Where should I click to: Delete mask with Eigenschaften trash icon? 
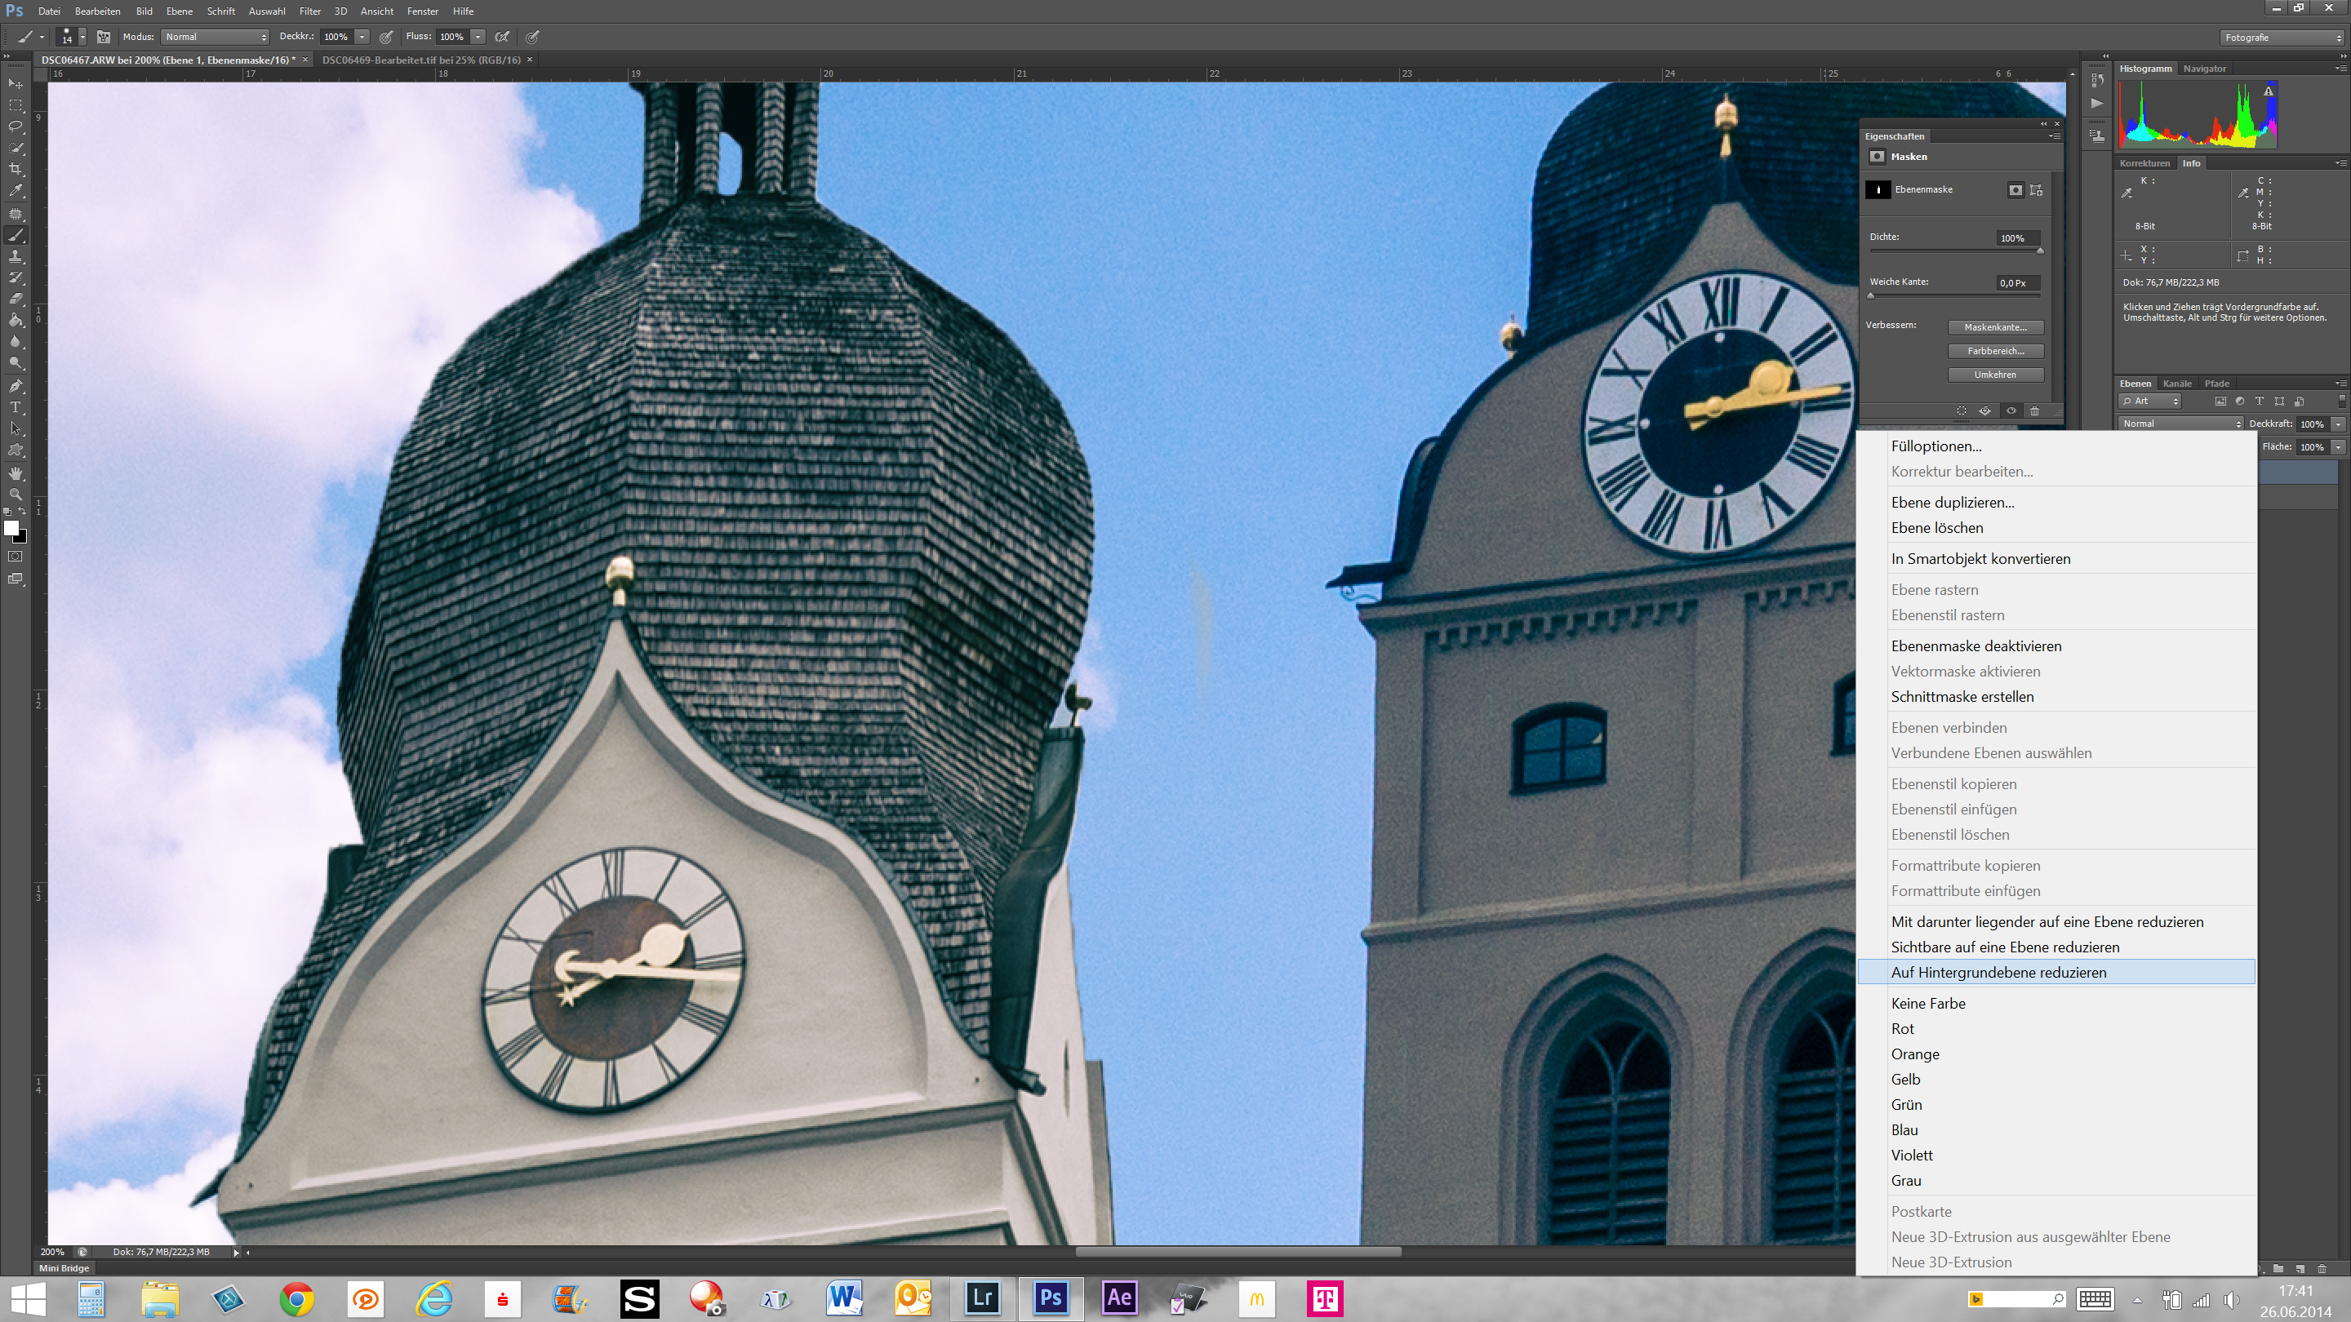[2034, 411]
